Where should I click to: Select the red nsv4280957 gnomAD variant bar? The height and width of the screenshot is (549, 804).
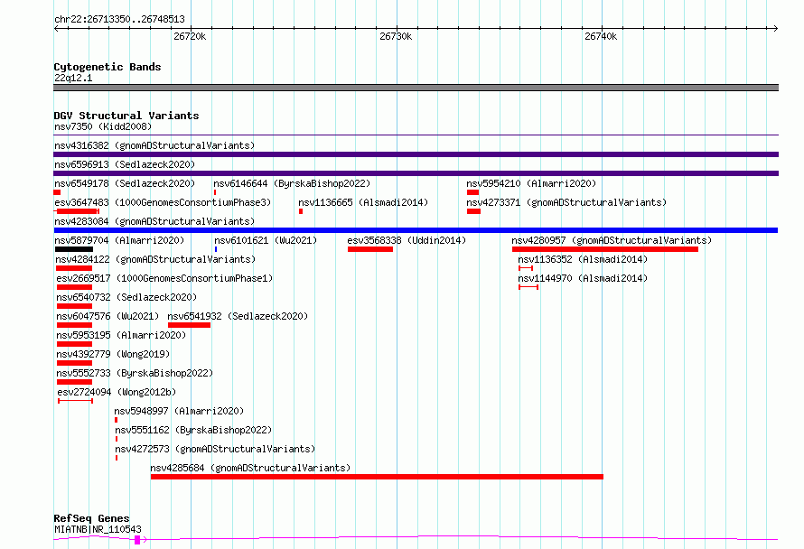point(605,249)
